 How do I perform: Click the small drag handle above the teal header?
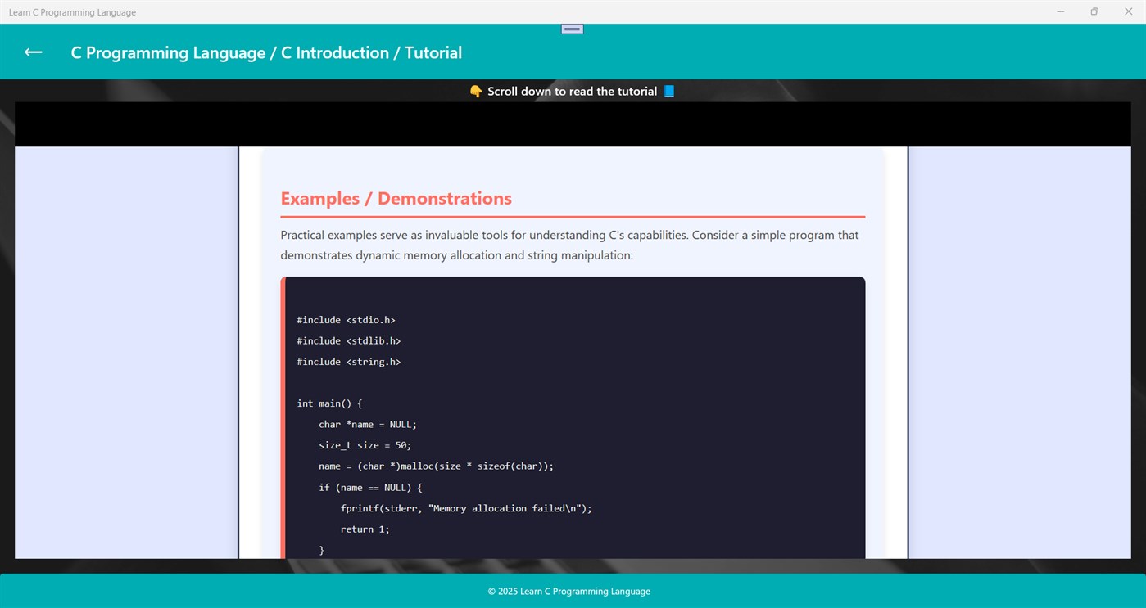pyautogui.click(x=571, y=27)
